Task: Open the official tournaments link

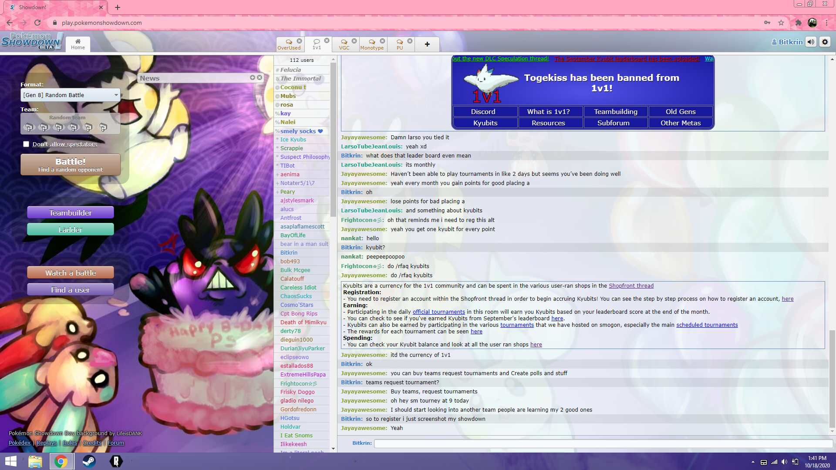Action: pos(438,312)
